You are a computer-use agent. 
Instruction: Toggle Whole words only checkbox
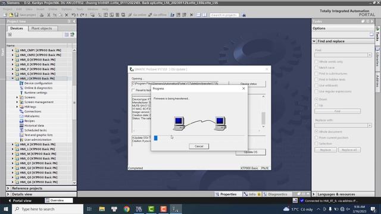[x=316, y=62]
